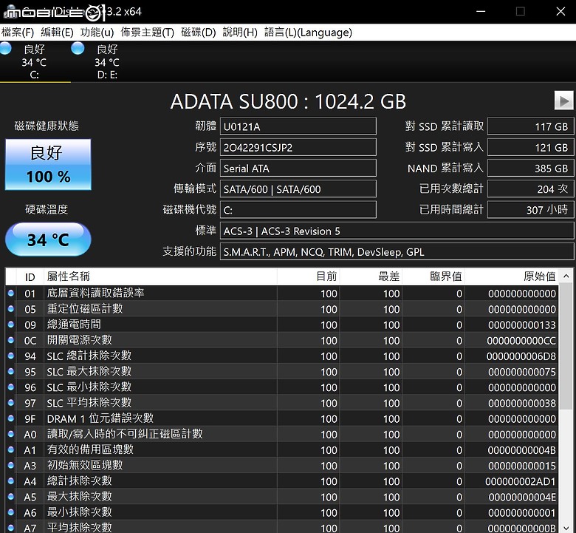
Task: Click the 最差 column header
Action: tap(371, 276)
